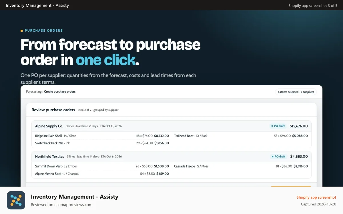The height and width of the screenshot is (214, 343).
Task: Click the orange Shopify app screenshot label
Action: click(316, 197)
